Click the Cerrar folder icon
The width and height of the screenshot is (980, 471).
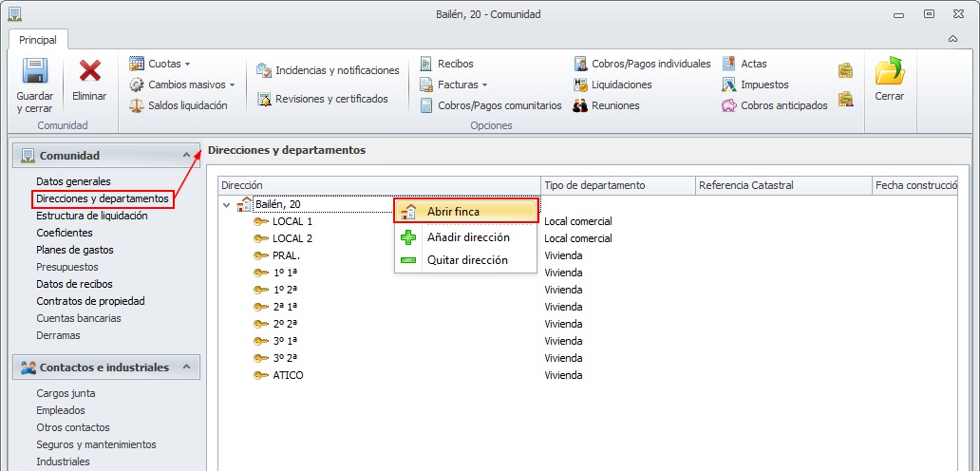[890, 72]
